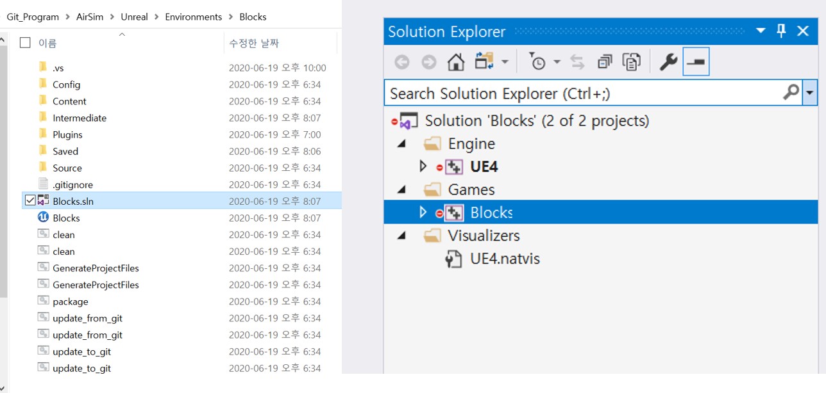This screenshot has width=826, height=393.
Task: Click Show All Files icon
Action: pos(632,62)
